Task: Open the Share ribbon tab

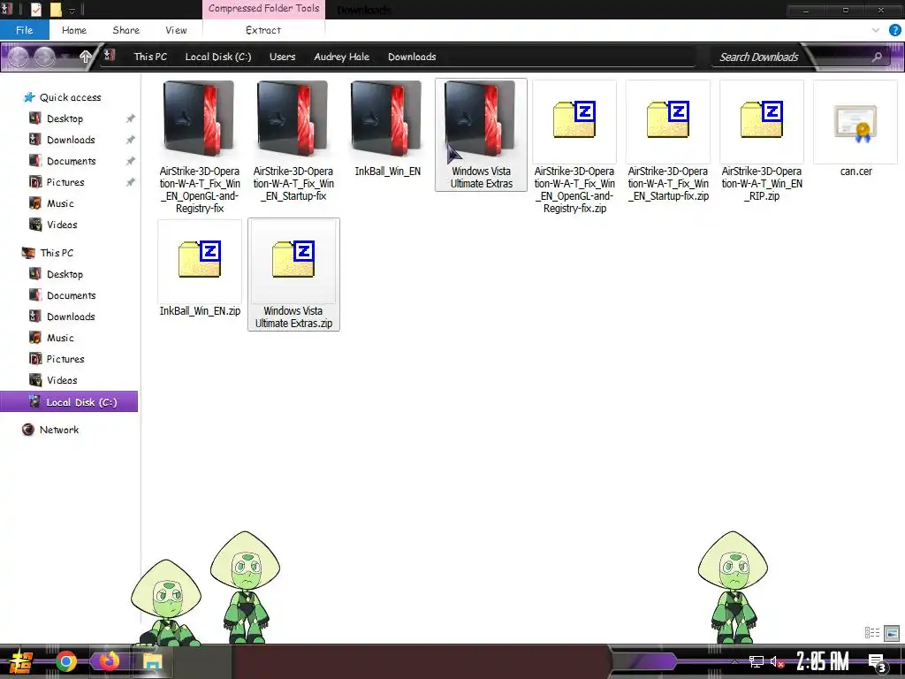Action: [x=125, y=30]
